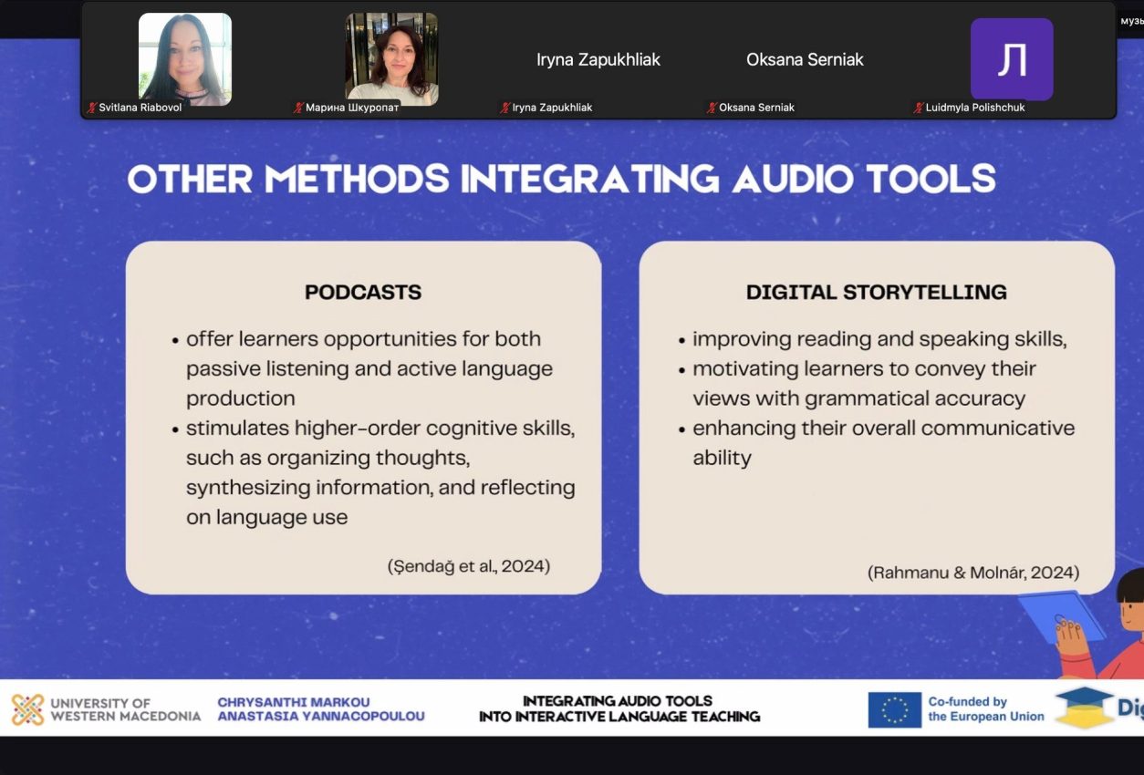Click the muted mic icon beside Oksana Serniak's label
Image resolution: width=1144 pixels, height=775 pixels.
(712, 108)
